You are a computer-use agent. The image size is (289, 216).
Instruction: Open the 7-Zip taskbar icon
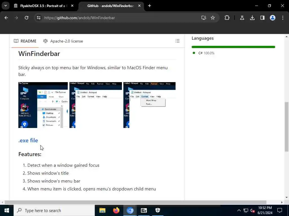point(144,210)
